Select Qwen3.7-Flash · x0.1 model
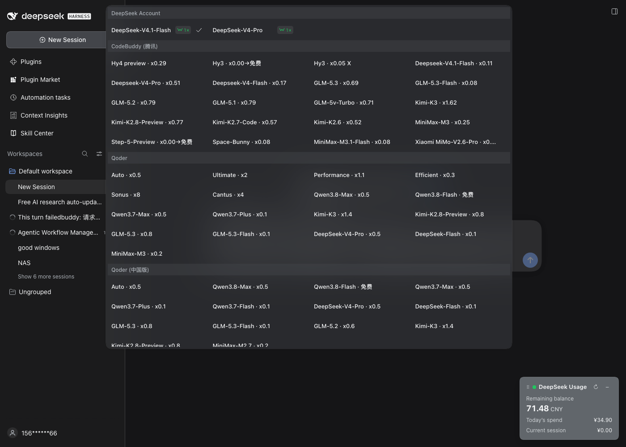The height and width of the screenshot is (447, 626). pos(241,307)
